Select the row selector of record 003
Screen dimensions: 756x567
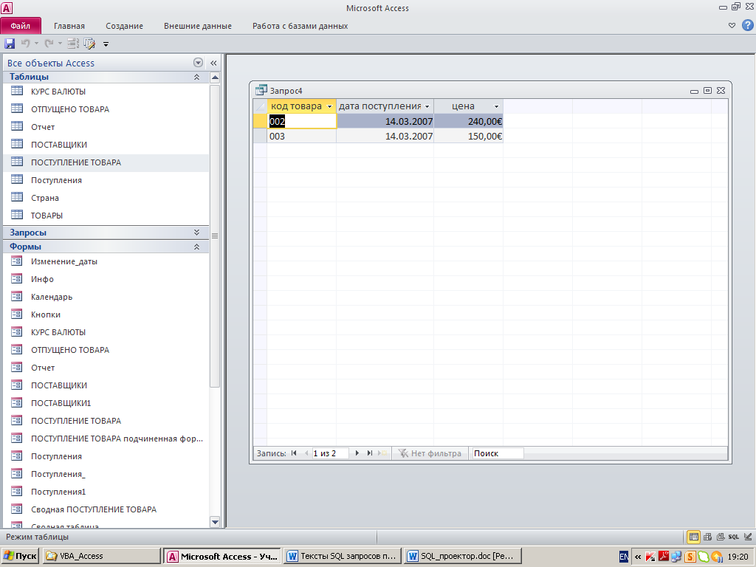(x=260, y=137)
